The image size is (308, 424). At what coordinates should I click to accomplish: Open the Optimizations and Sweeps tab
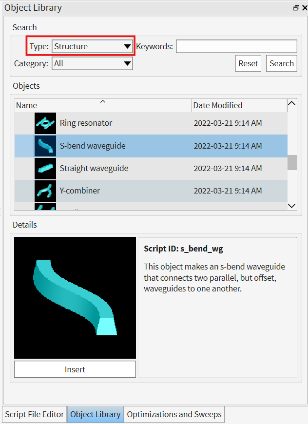coord(174,414)
